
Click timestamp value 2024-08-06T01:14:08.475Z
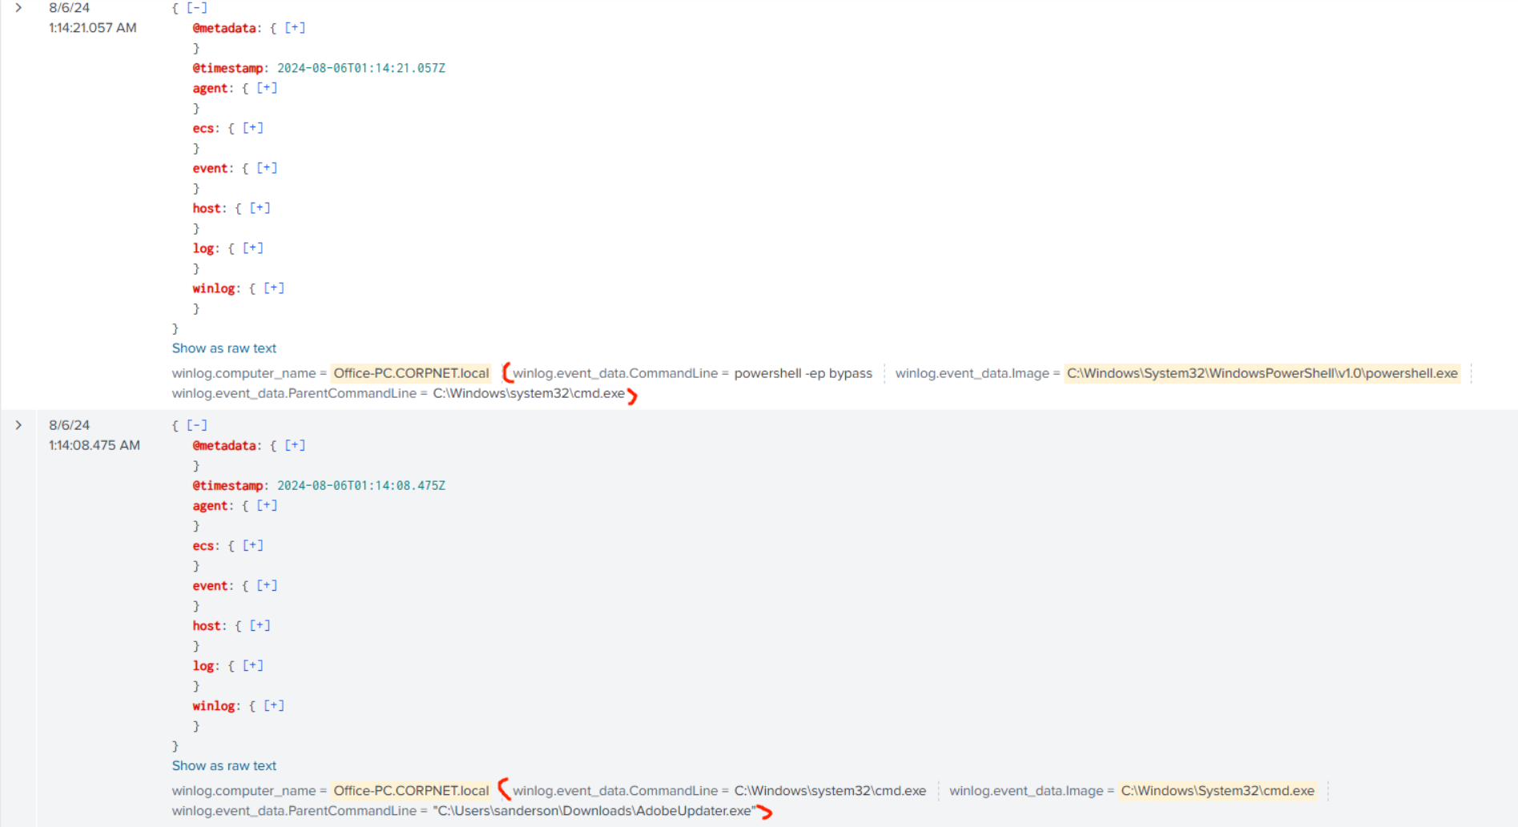[361, 485]
